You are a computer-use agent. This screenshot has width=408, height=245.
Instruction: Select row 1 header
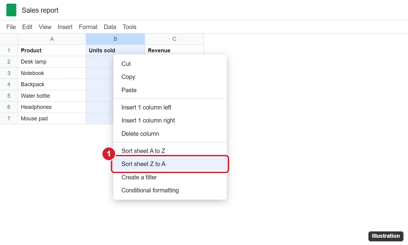[x=9, y=51]
